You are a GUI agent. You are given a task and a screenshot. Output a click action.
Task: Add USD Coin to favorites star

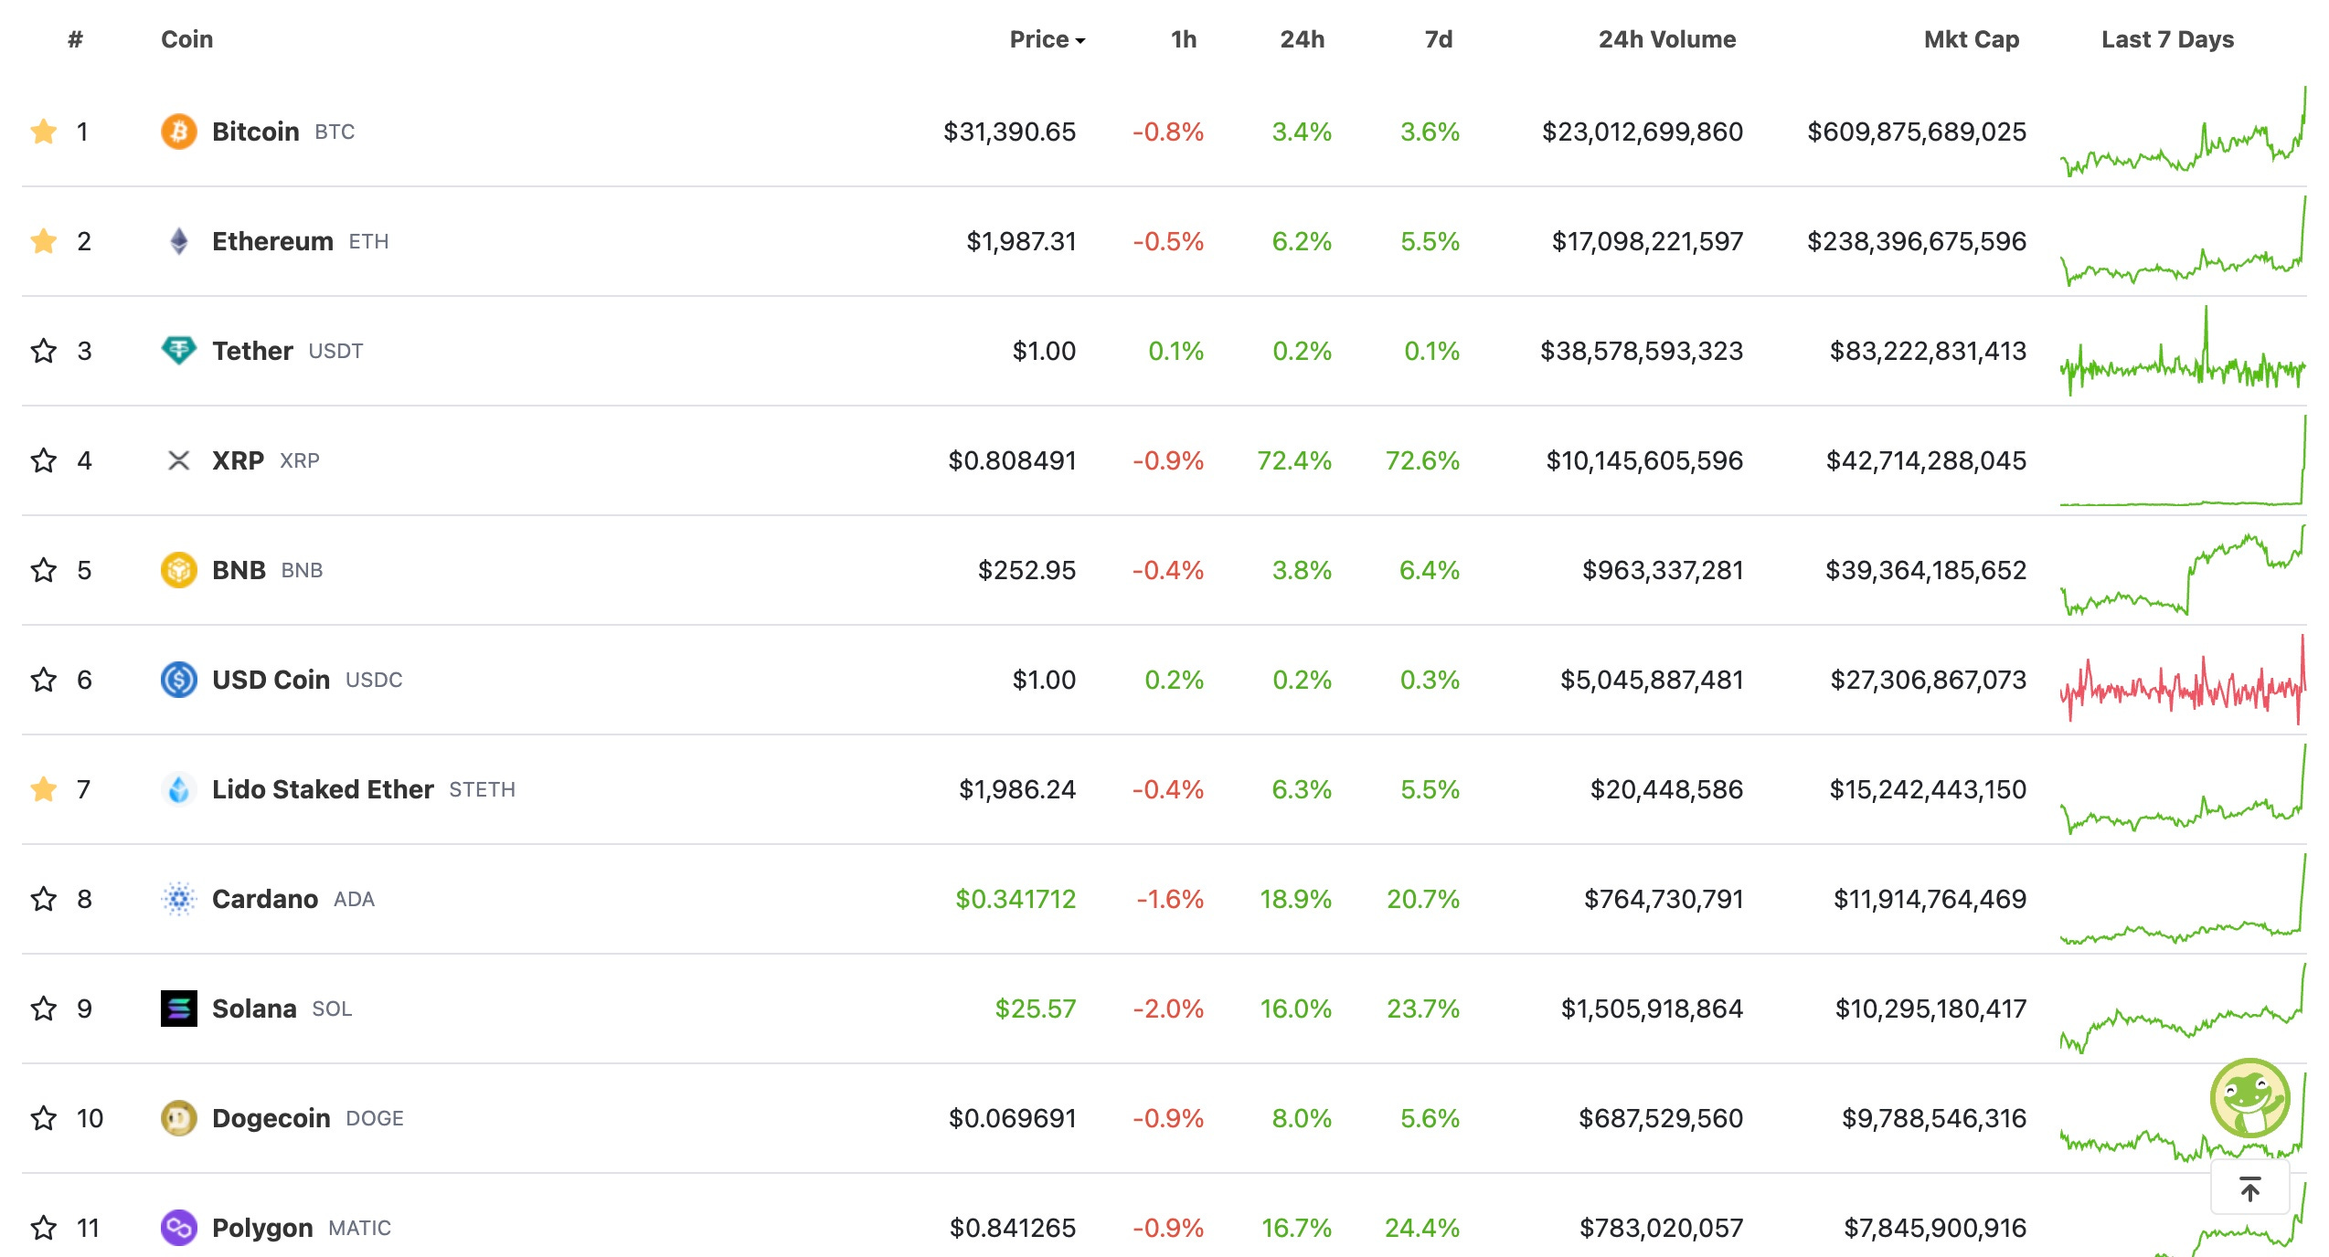coord(44,680)
